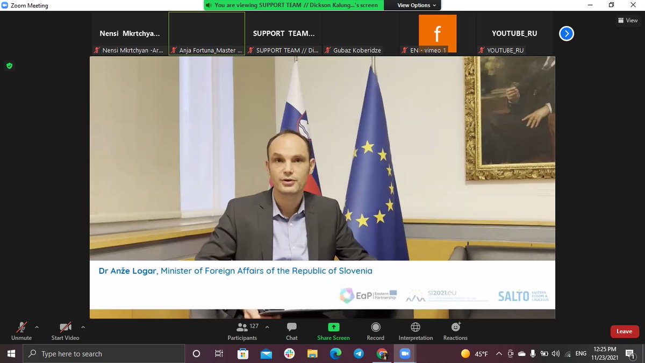
Task: Expand the arrow beside Participants count
Action: (x=267, y=326)
